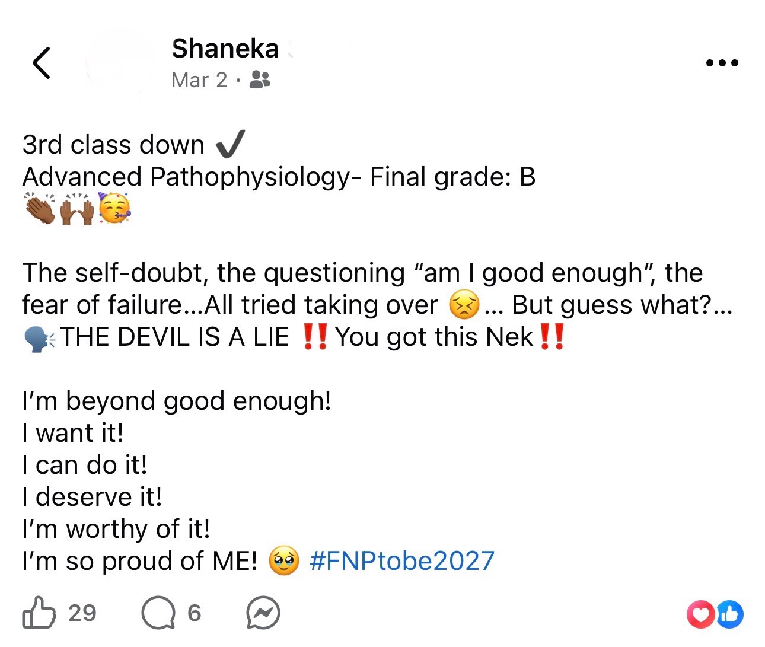Like the post with thumbs-up icon
This screenshot has height=647, width=765.
point(39,613)
